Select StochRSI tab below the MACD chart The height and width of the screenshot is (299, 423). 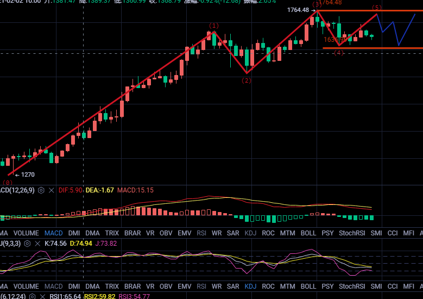point(352,233)
